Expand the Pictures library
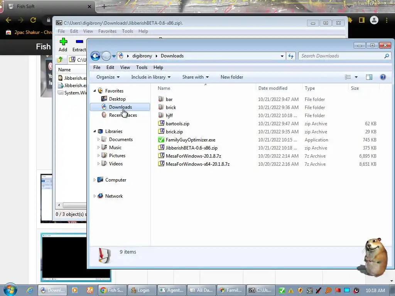This screenshot has width=395, height=296. pyautogui.click(x=98, y=155)
